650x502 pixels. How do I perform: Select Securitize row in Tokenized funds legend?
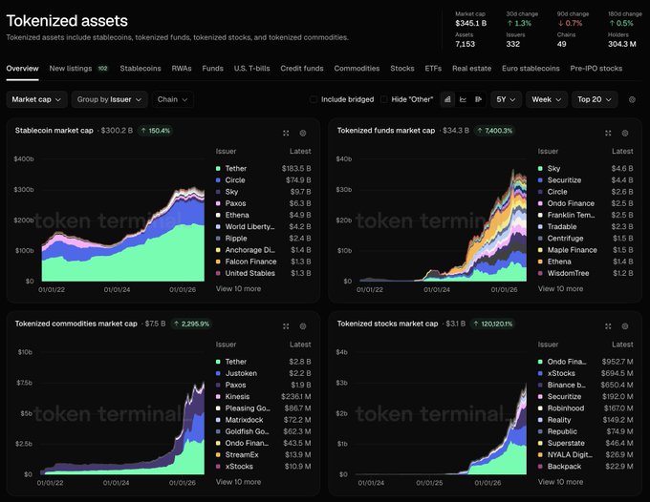(x=585, y=180)
